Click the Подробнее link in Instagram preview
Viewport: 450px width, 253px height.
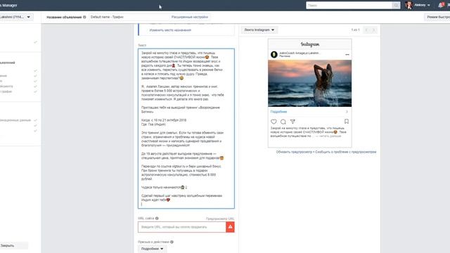click(278, 112)
